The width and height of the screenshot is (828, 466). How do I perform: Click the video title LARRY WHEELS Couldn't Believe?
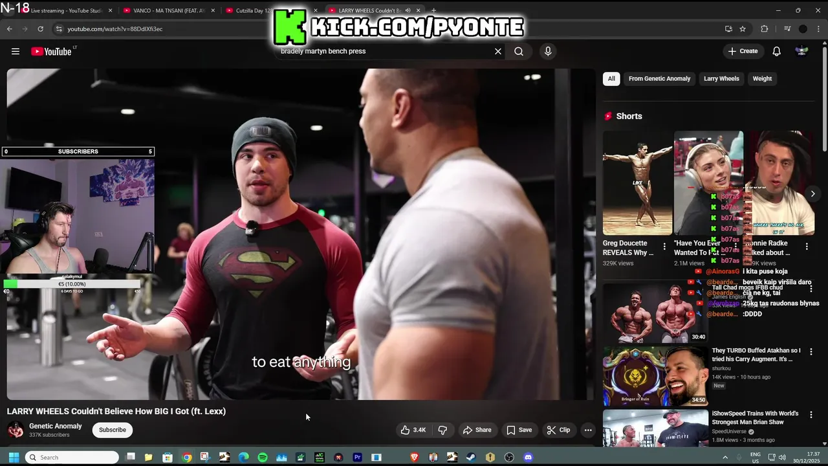coord(116,411)
